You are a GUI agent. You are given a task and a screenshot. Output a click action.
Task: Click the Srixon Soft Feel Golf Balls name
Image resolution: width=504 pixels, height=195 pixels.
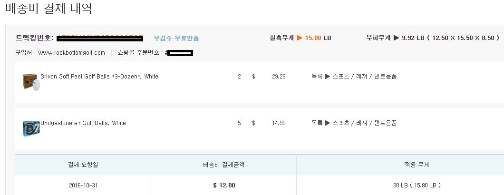coord(99,76)
